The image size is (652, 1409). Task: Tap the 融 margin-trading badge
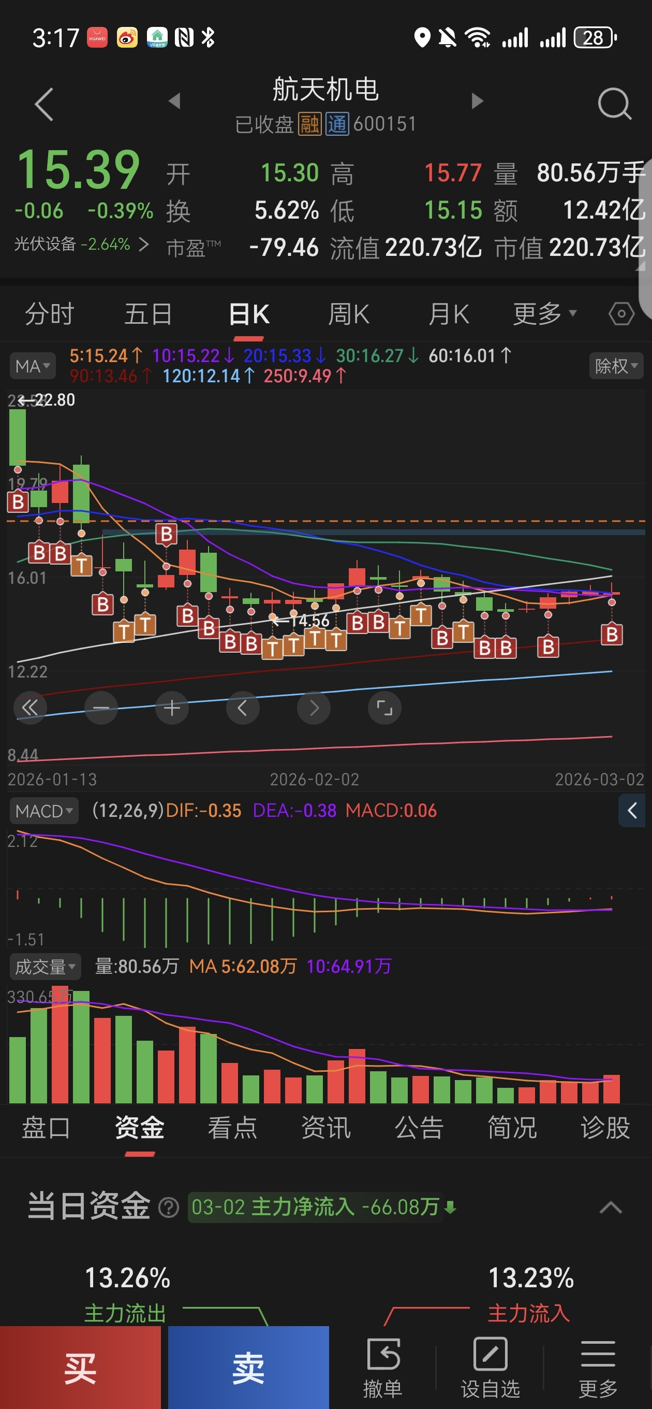tap(309, 124)
